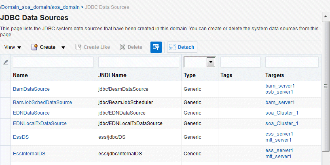Image resolution: width=330 pixels, height=165 pixels.
Task: Select the EssDS row header cell
Action: pos(6,137)
